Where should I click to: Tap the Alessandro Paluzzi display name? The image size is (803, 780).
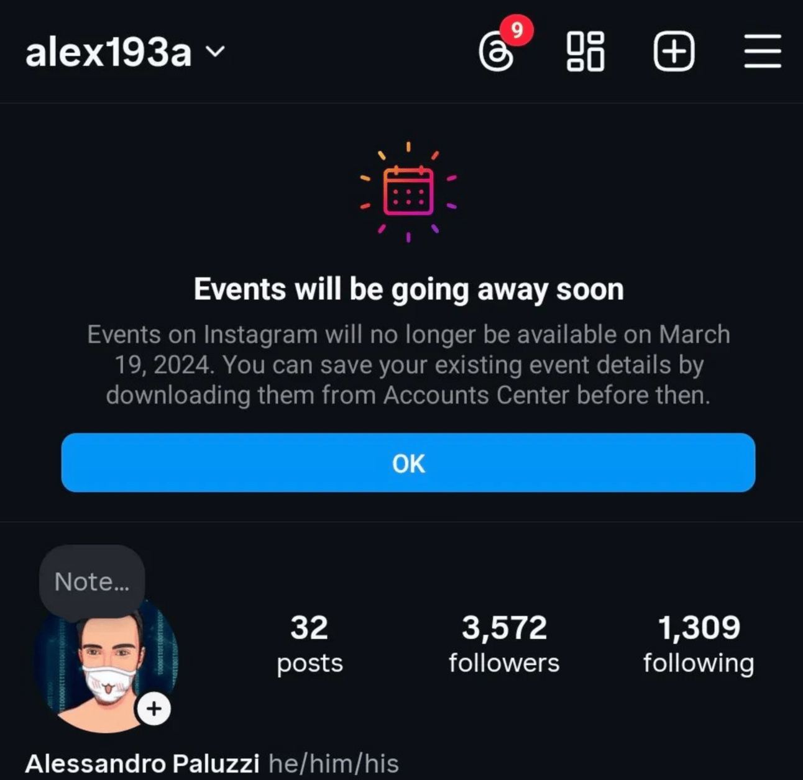[142, 763]
